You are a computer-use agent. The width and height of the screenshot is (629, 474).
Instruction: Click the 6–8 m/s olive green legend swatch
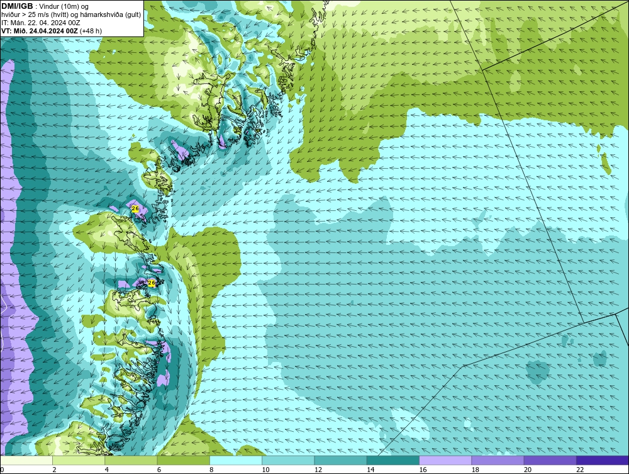(x=183, y=460)
